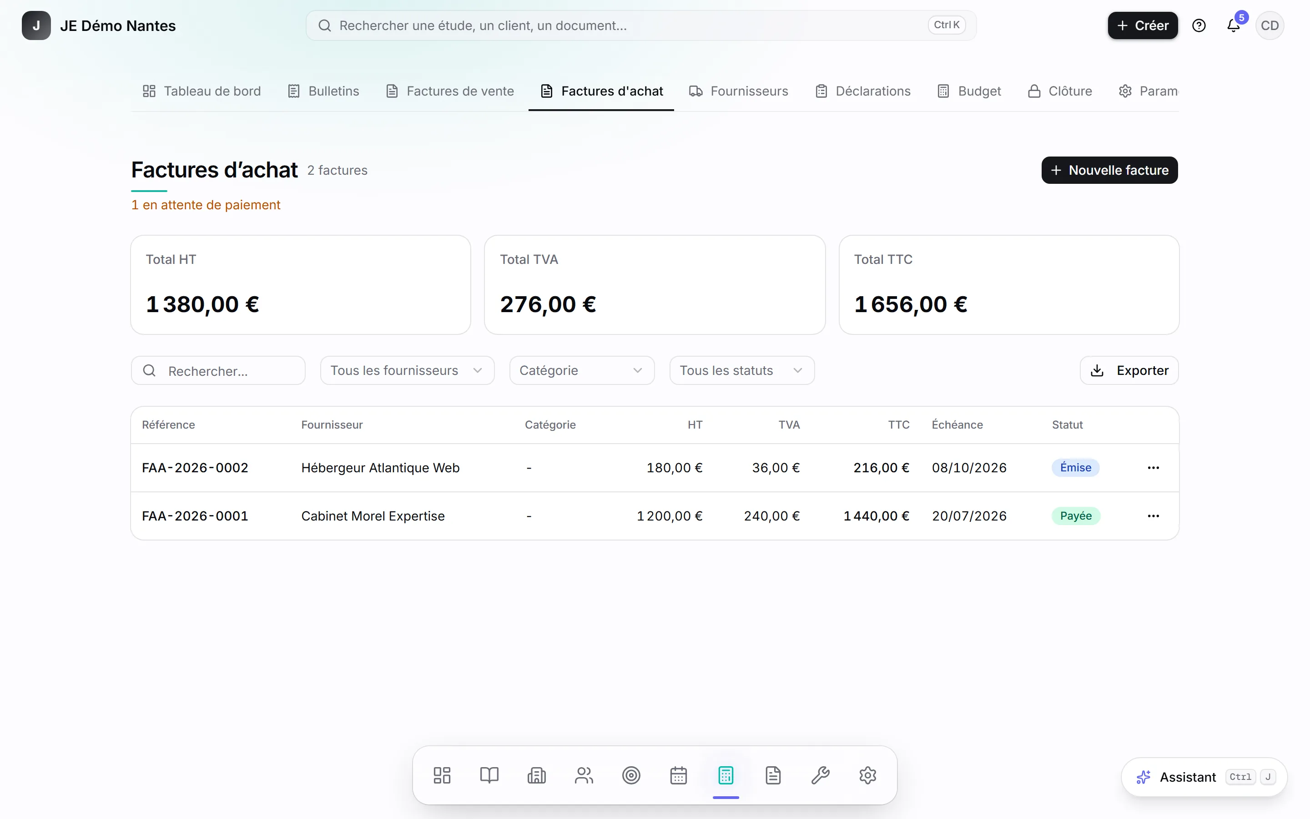Switch to Bulletins tab
Image resolution: width=1310 pixels, height=819 pixels.
[324, 91]
